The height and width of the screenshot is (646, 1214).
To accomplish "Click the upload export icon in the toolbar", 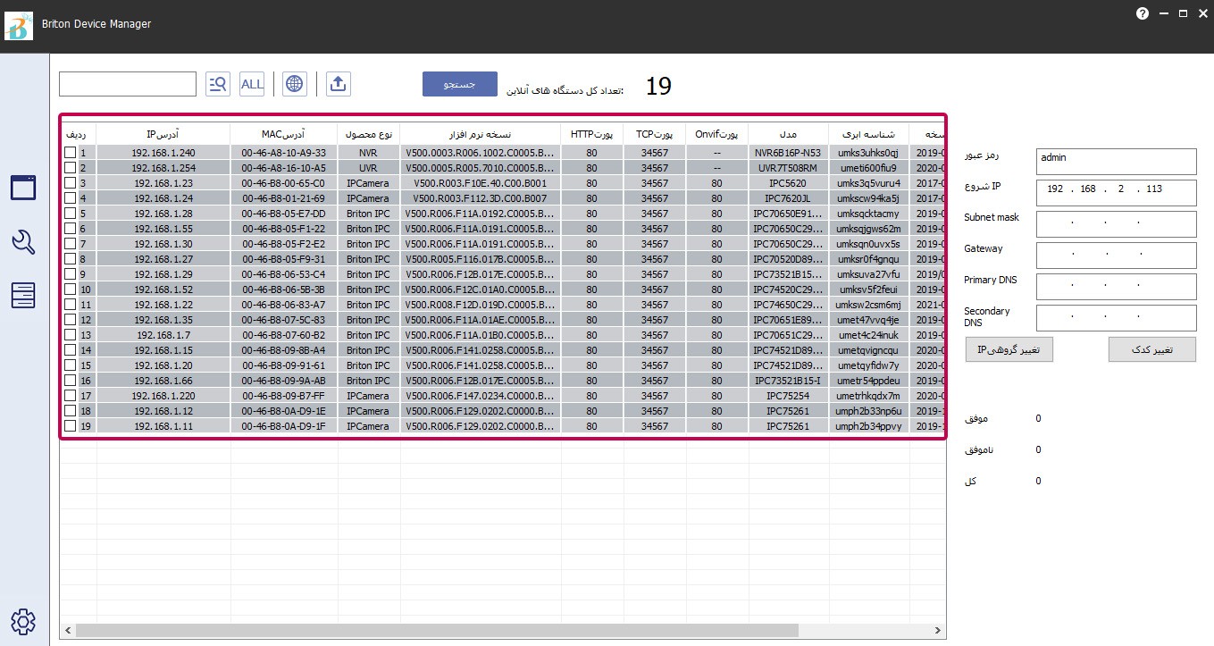I will point(339,84).
